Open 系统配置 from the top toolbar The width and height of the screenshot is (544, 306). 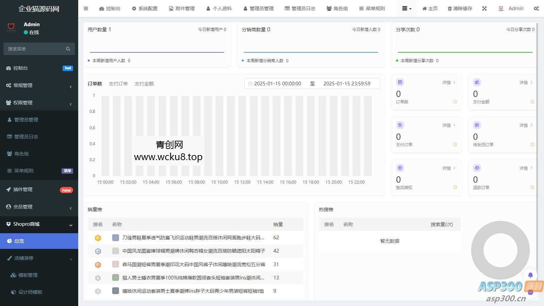click(144, 8)
